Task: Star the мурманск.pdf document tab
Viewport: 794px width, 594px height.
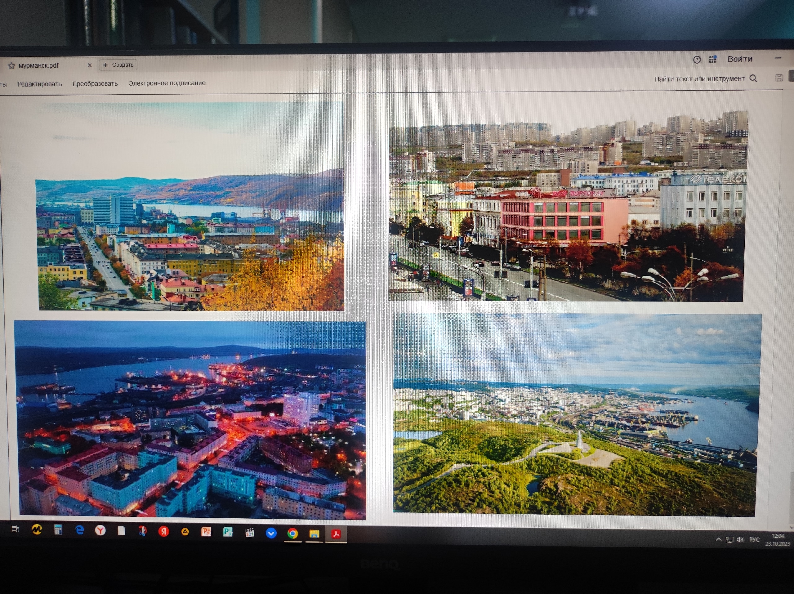Action: (x=11, y=66)
